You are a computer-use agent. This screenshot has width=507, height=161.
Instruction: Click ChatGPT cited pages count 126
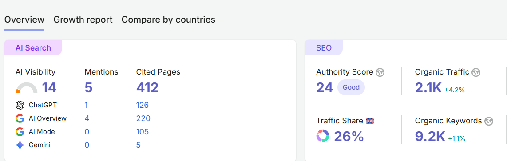click(x=142, y=105)
